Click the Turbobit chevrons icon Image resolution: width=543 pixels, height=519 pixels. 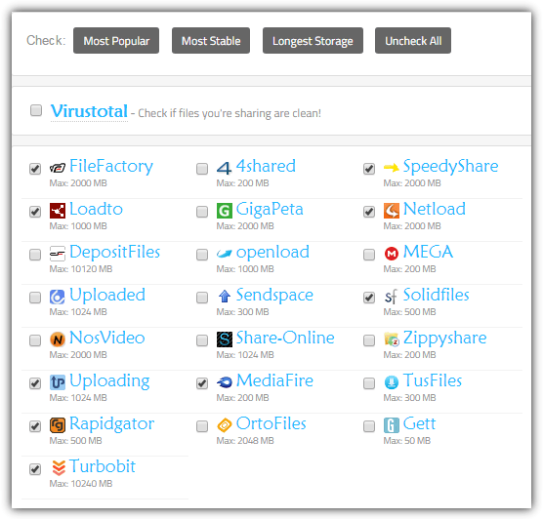point(59,468)
